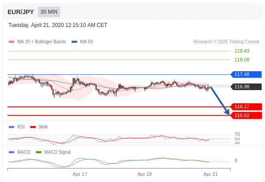Click the blue 117.48 pivot price tag
265x182 pixels.
coord(246,74)
